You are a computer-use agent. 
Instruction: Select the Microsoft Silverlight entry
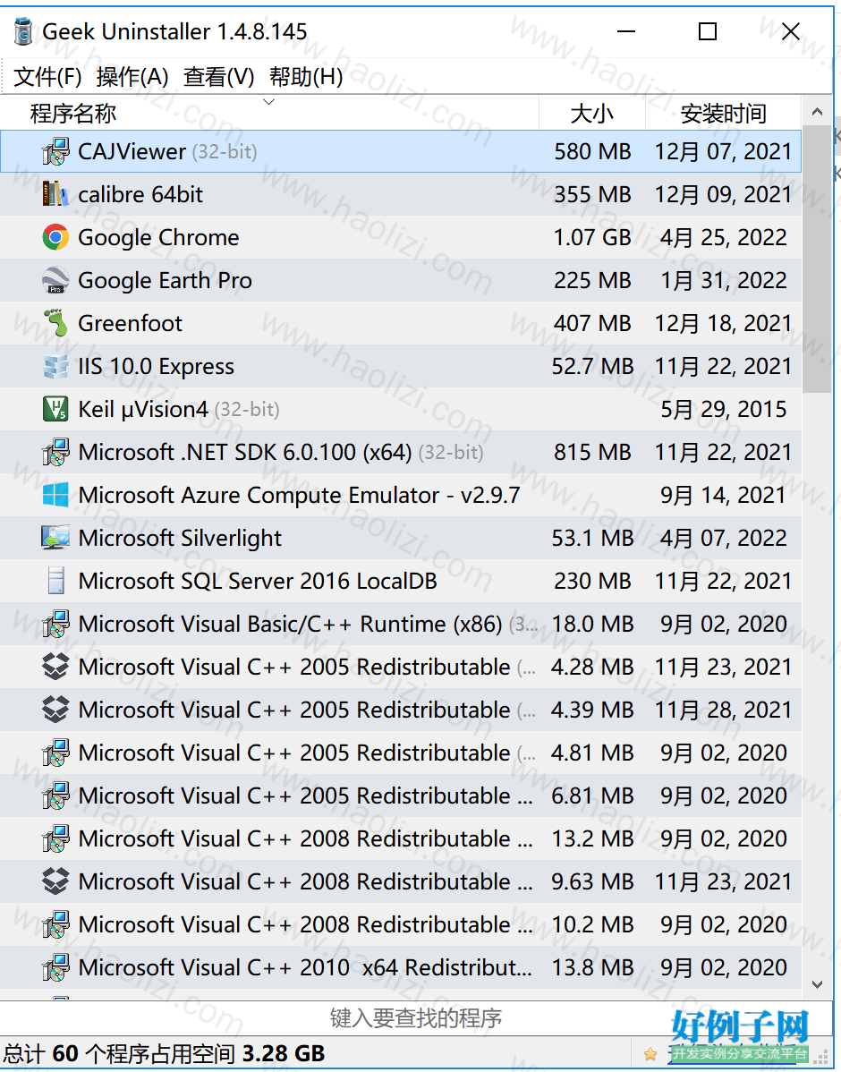pos(180,539)
